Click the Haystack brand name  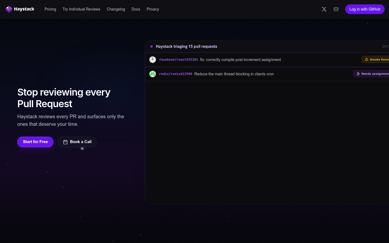(x=24, y=9)
